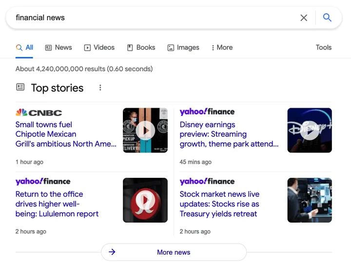Viewport: 351px width, 265px height.
Task: Play the Chipotle story video thumbnail
Action: [145, 131]
